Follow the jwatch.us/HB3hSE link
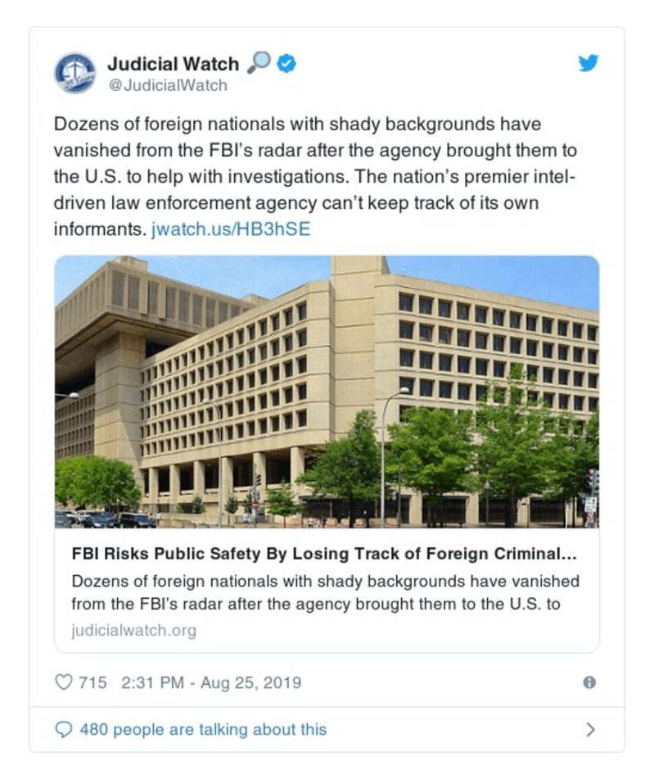Screen dimensions: 654x784 click(231, 229)
